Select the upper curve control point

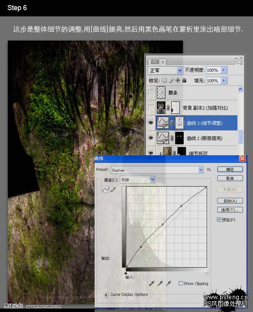coord(181,206)
